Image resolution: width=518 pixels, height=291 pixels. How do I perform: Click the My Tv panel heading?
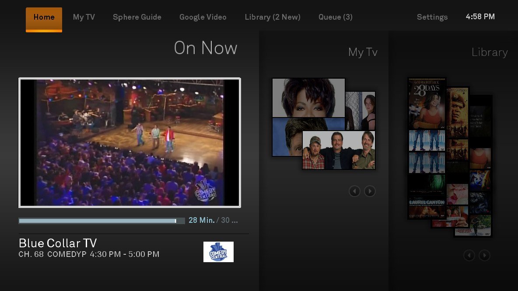pos(363,52)
